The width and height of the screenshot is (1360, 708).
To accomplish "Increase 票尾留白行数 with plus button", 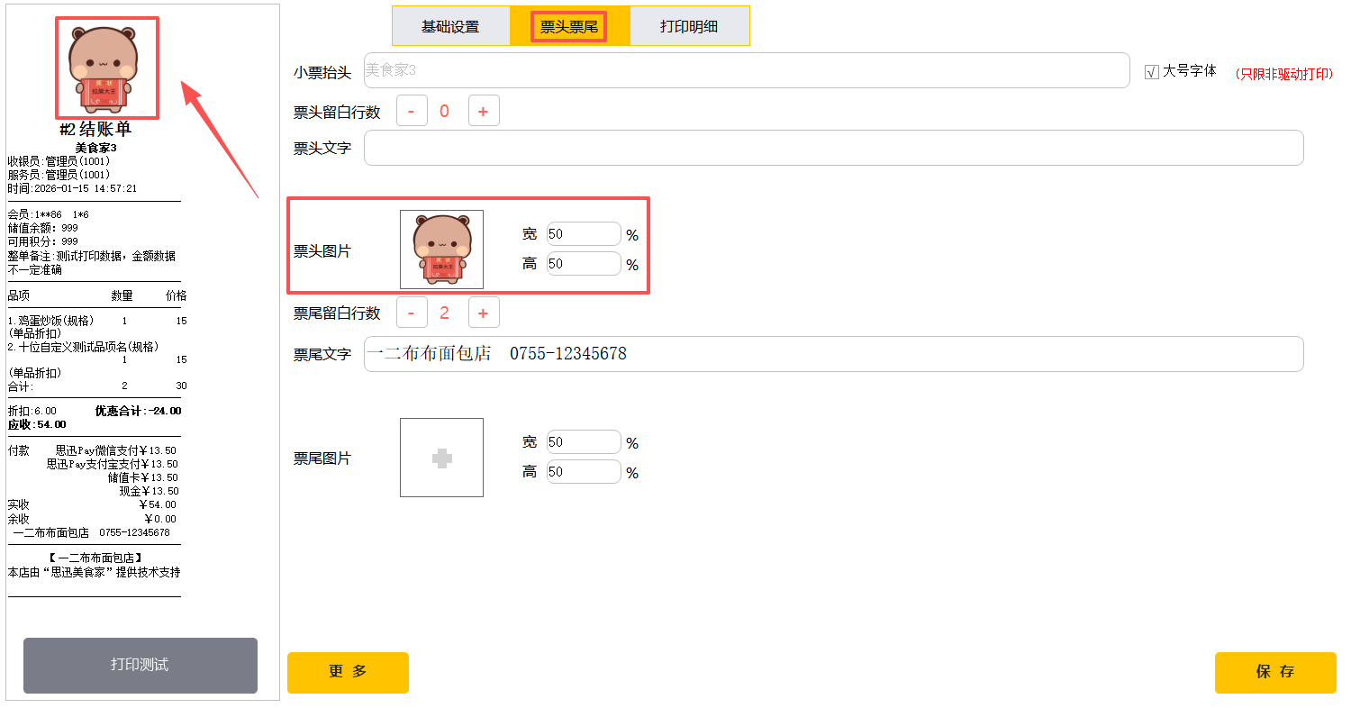I will coord(483,313).
